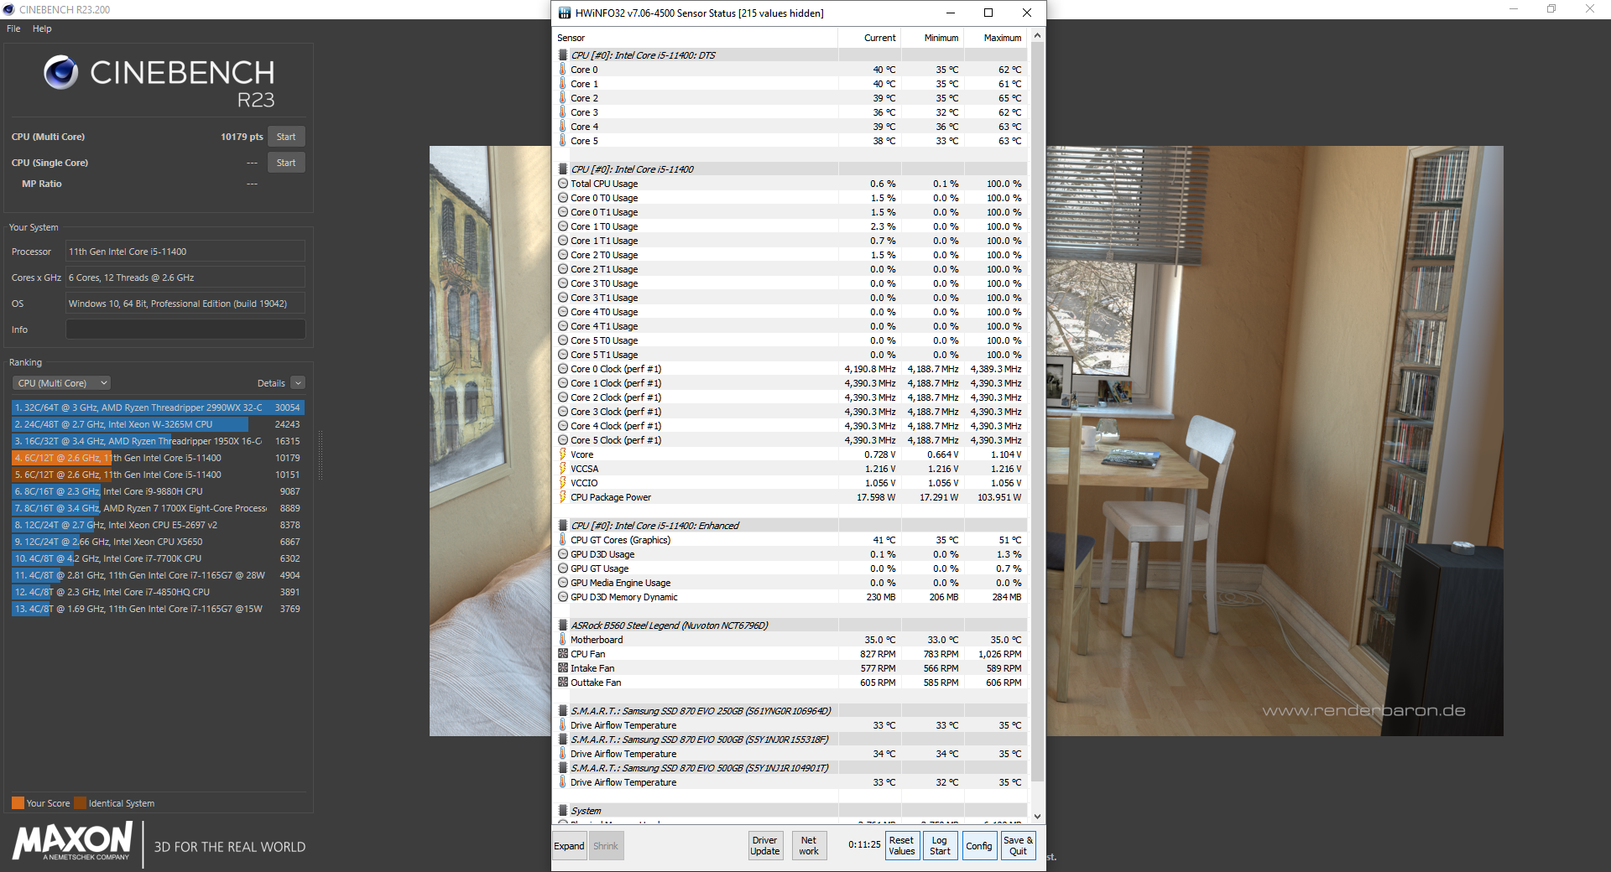
Task: Click the thermometer icon beside Core 5 temperature
Action: tap(562, 141)
